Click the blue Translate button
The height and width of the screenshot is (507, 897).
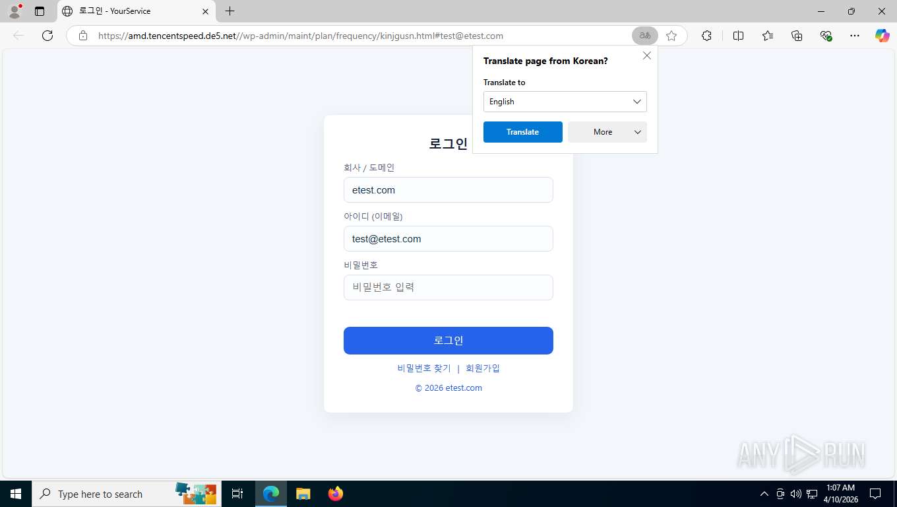523,132
